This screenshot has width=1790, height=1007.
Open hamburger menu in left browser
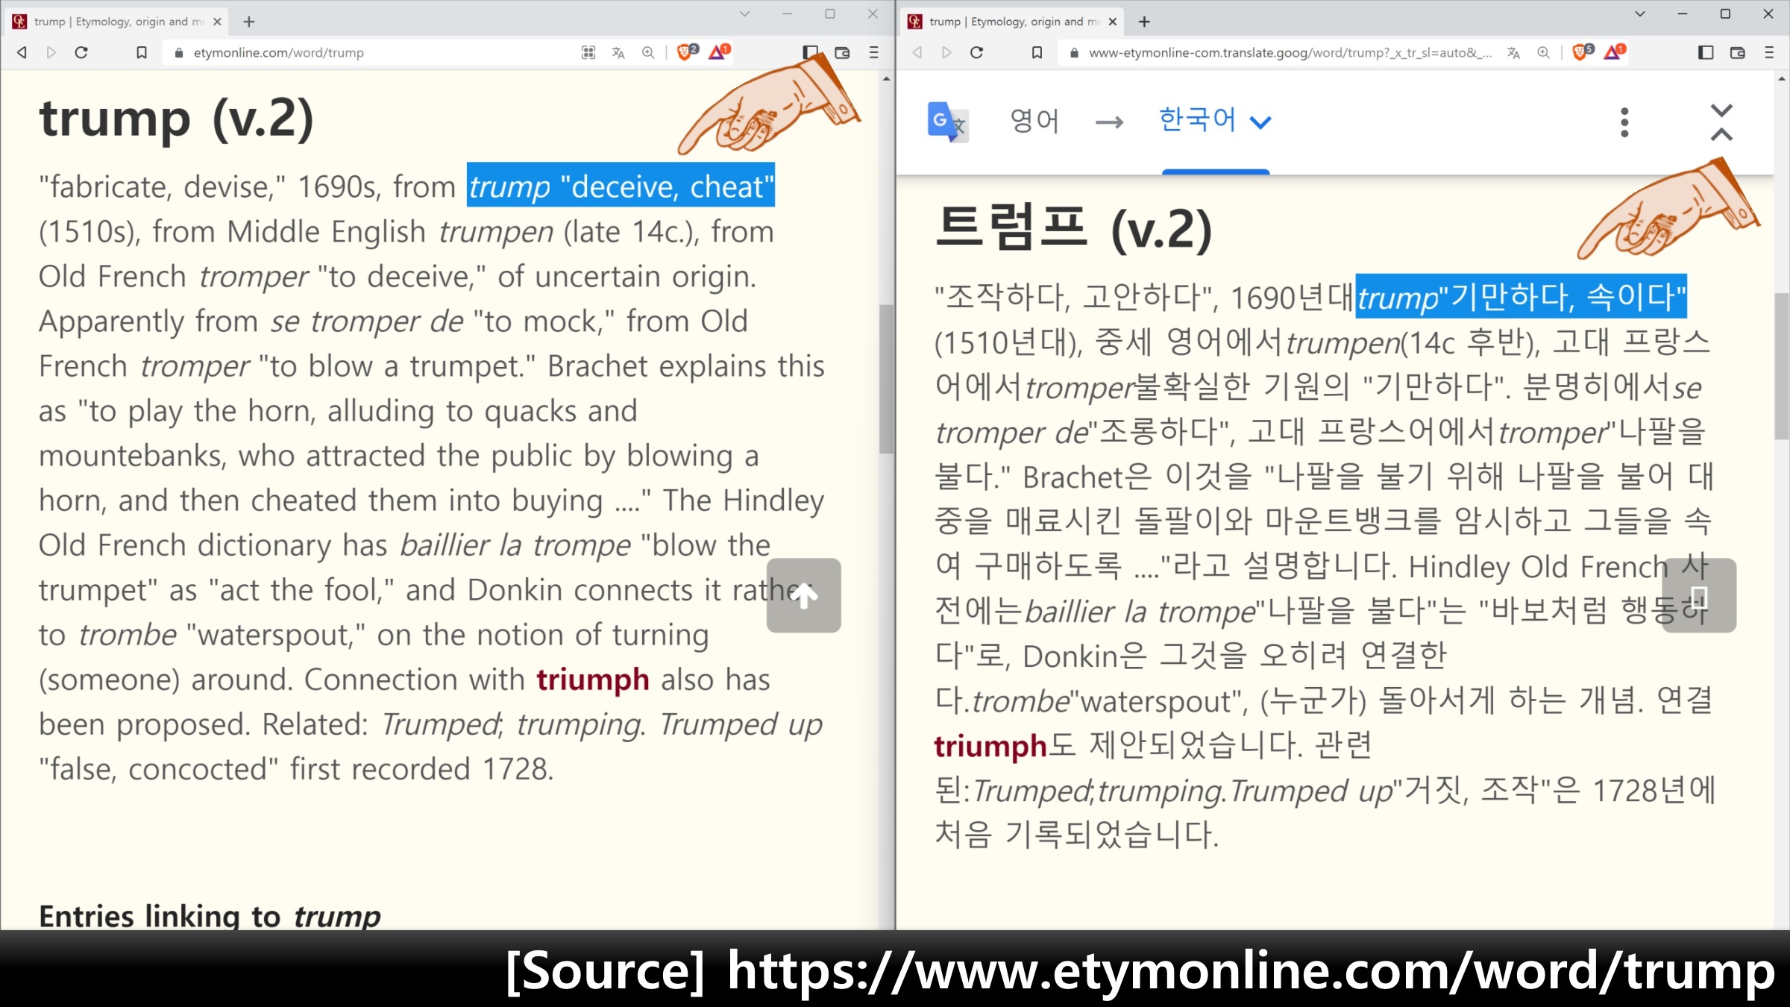tap(874, 52)
